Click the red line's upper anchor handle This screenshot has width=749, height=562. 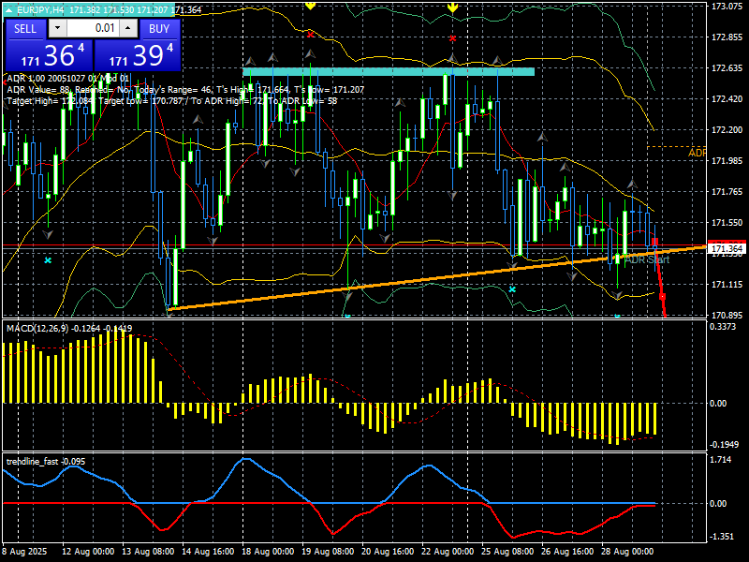654,242
